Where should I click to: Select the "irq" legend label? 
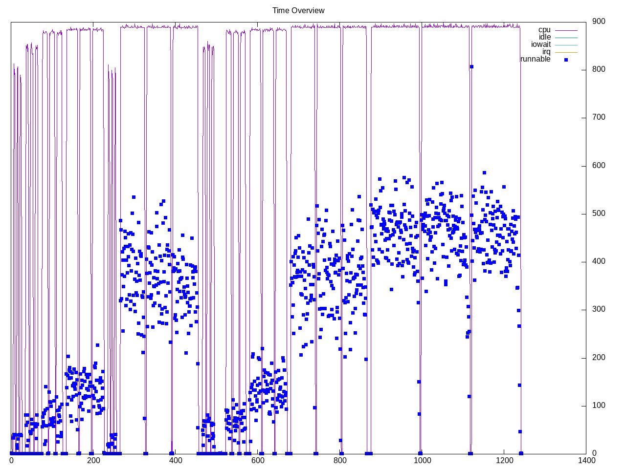(546, 52)
